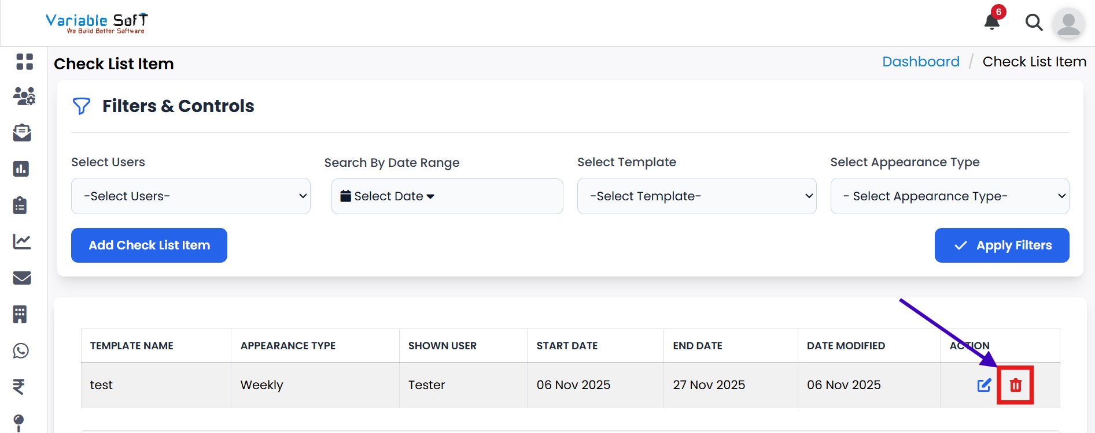Select the clipboard checklist sidebar icon
Viewport: 1095px width, 433px height.
pyautogui.click(x=20, y=205)
